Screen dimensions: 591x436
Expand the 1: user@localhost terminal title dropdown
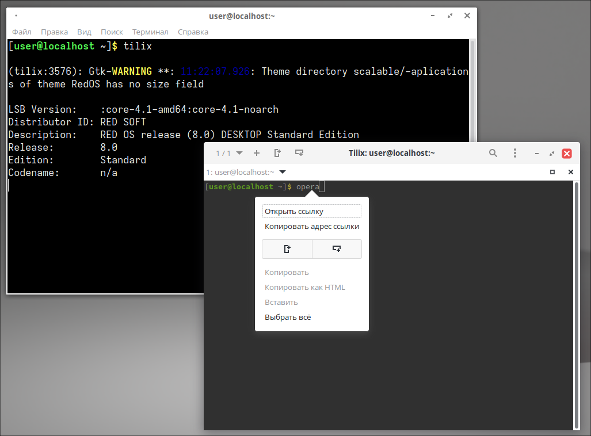coord(283,172)
